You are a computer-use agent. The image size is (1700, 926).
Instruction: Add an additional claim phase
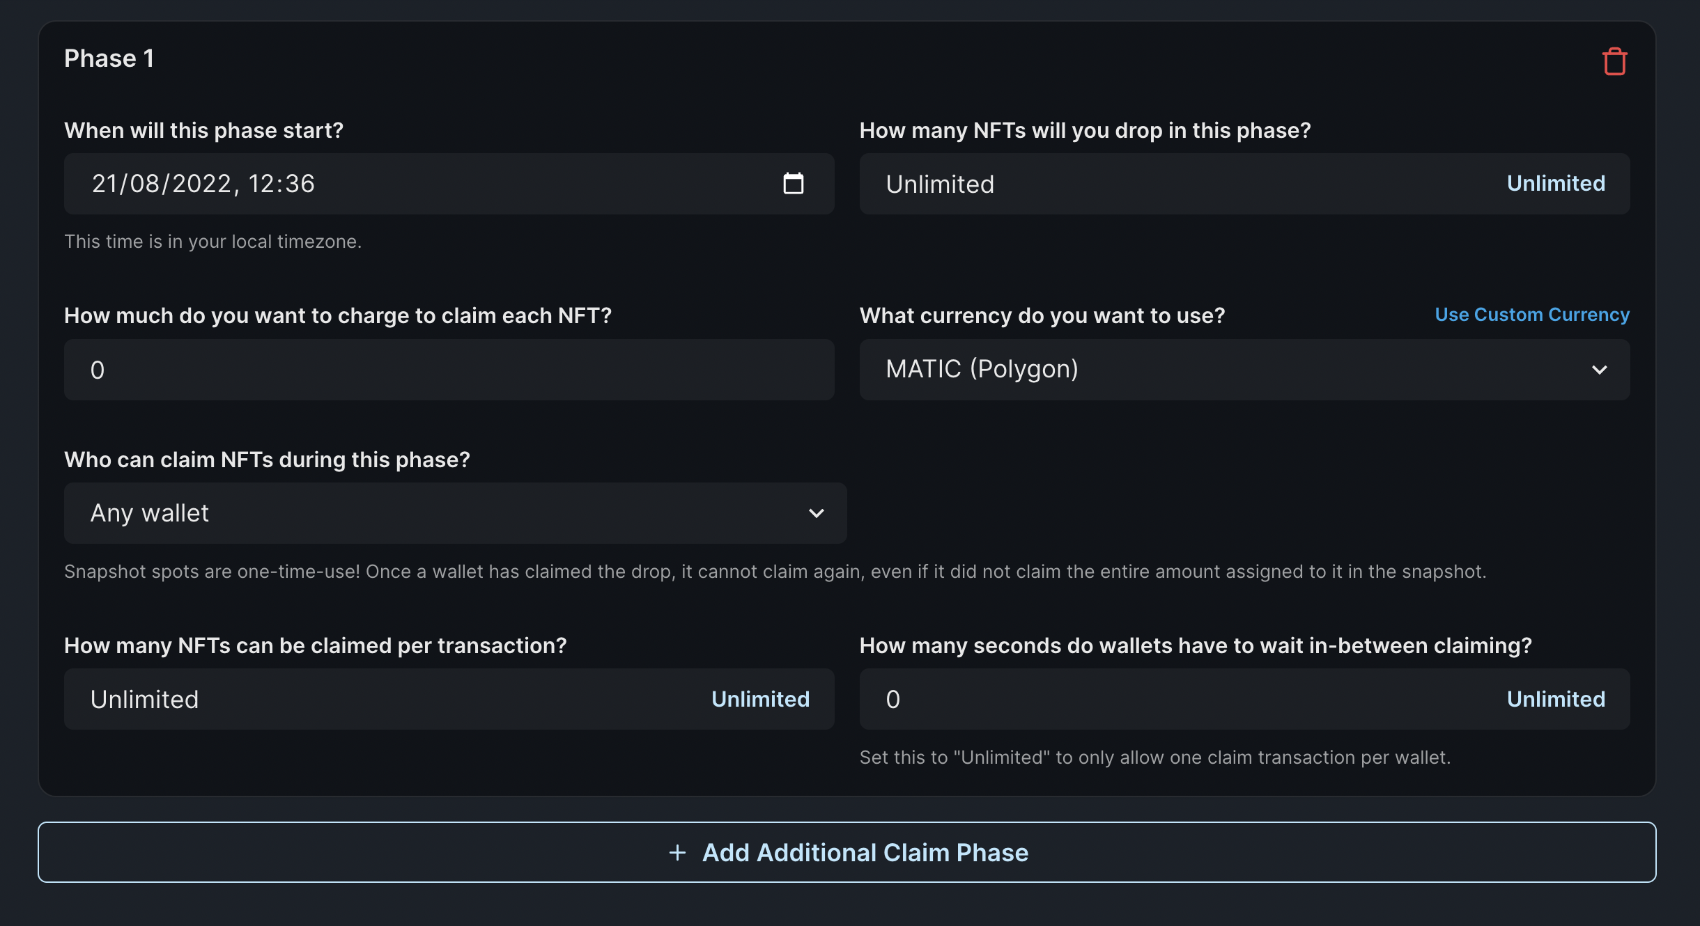pos(847,852)
